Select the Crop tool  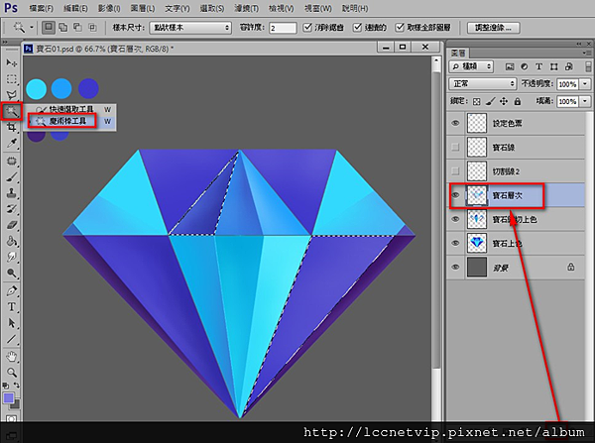(12, 128)
